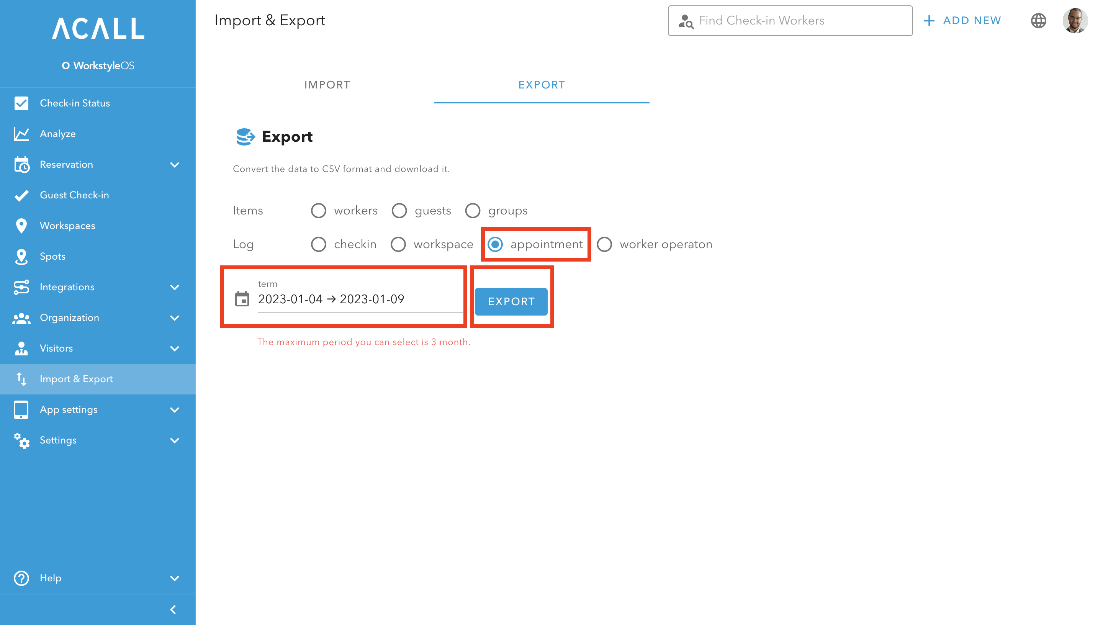Expand the Settings section chevron
Viewport: 1103px width, 625px height.
[x=175, y=440]
